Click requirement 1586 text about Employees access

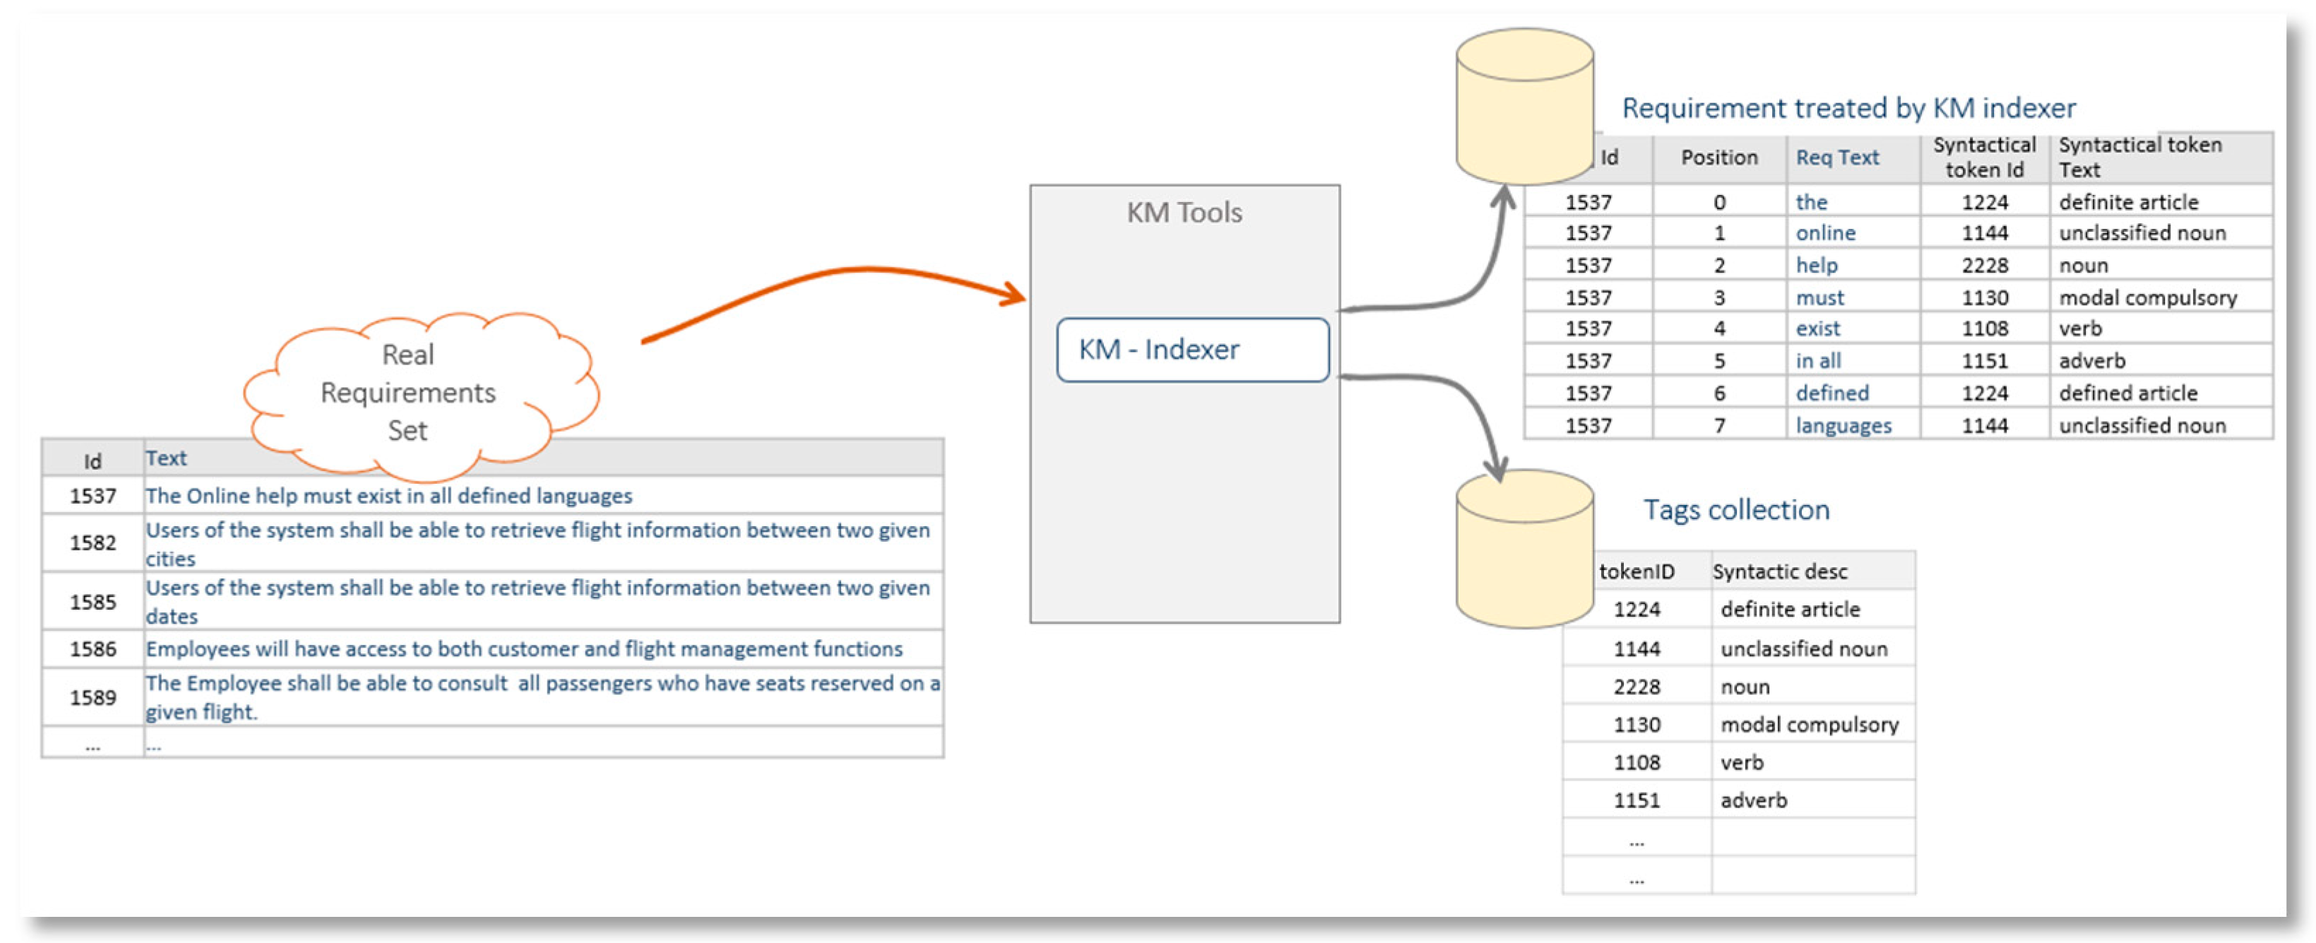(523, 648)
